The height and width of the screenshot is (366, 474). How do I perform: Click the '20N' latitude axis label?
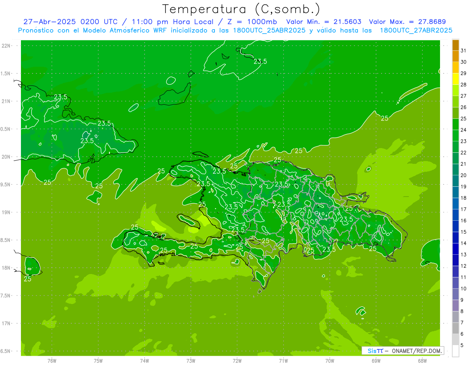[6, 157]
